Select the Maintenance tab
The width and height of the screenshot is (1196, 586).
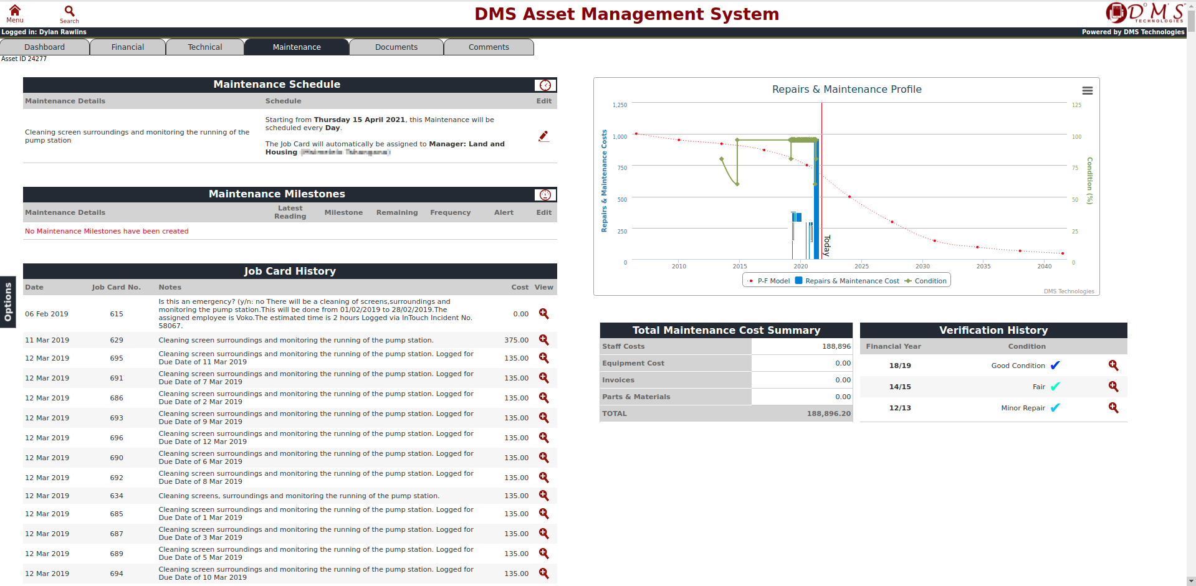[297, 47]
